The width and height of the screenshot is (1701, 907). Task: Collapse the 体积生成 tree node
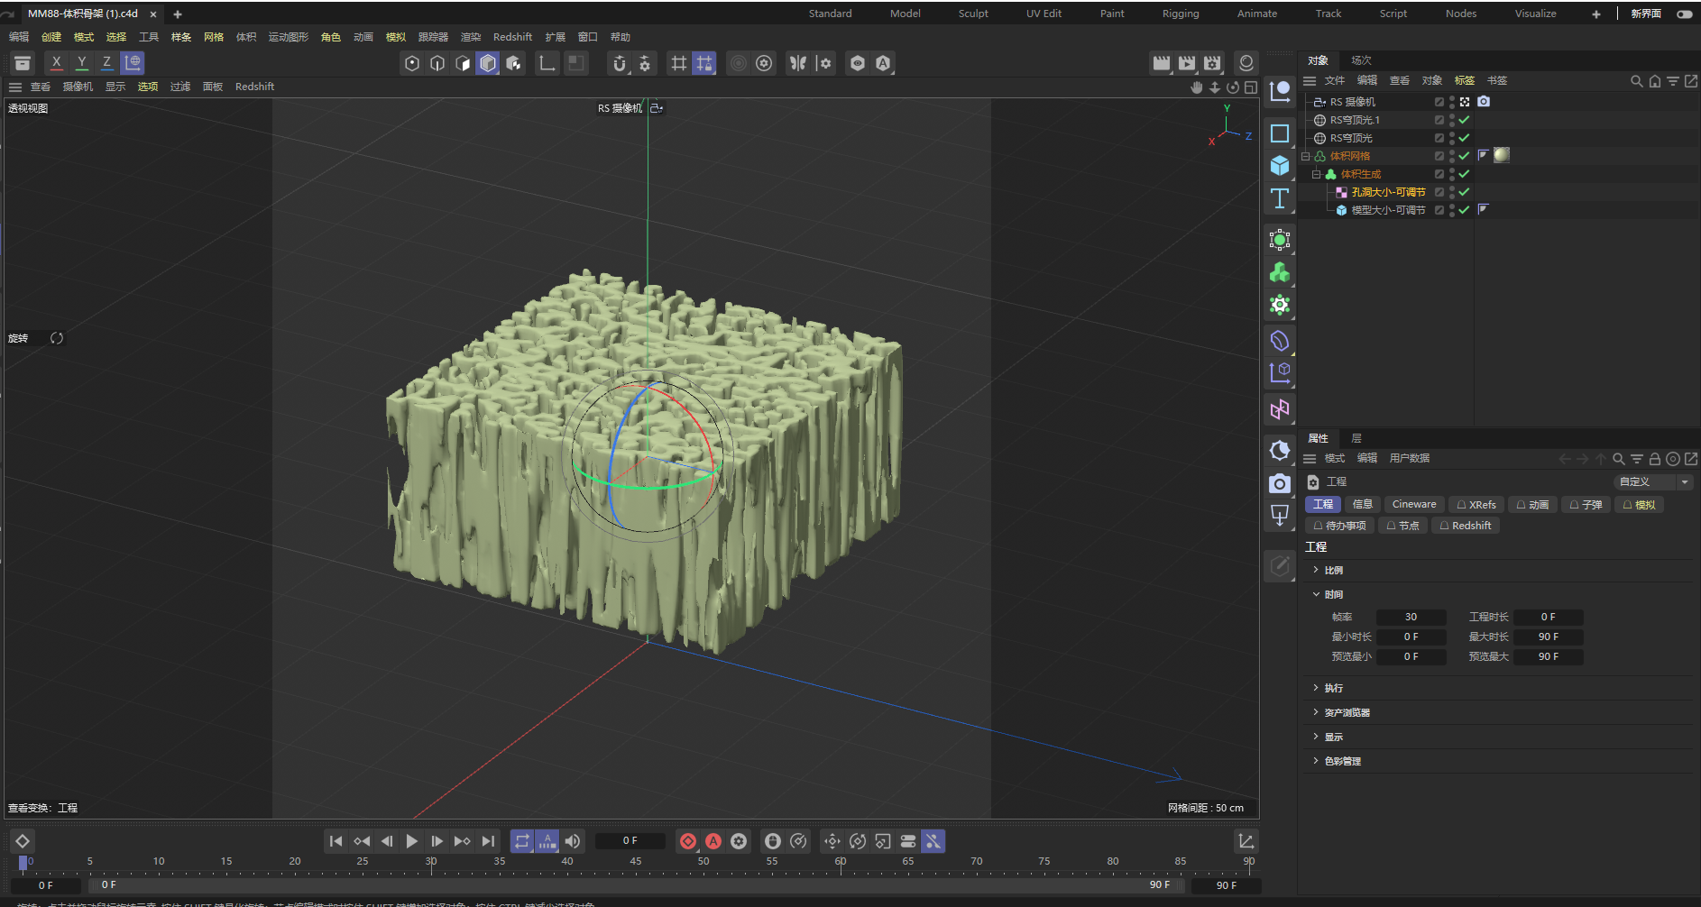coord(1316,174)
